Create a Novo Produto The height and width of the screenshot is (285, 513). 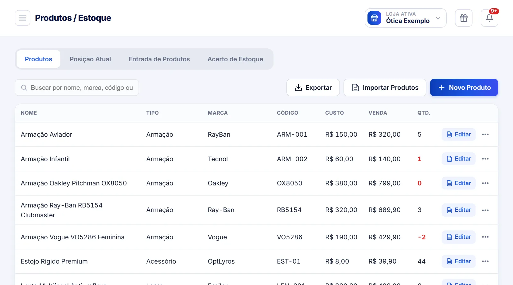[x=464, y=88]
